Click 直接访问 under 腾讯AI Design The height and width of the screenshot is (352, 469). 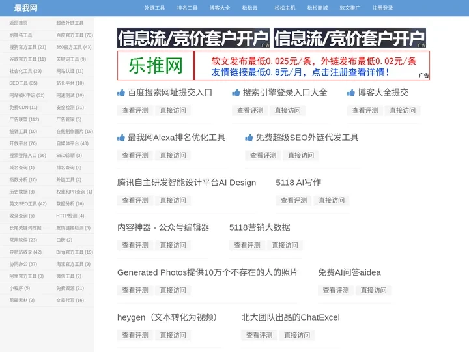pos(173,200)
